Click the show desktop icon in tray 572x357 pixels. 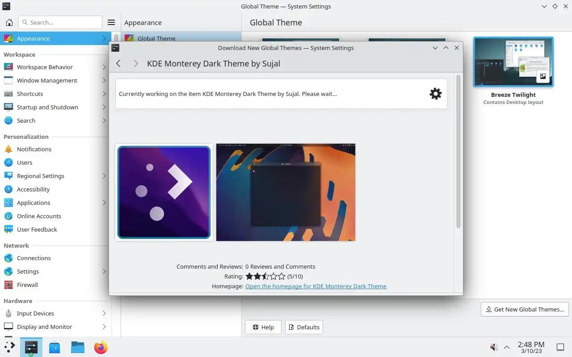[x=560, y=347]
